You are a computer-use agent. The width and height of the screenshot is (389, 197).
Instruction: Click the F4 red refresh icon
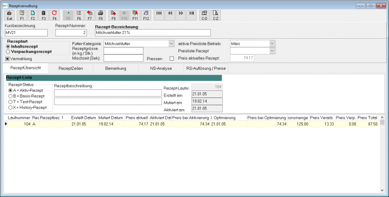(x=54, y=16)
